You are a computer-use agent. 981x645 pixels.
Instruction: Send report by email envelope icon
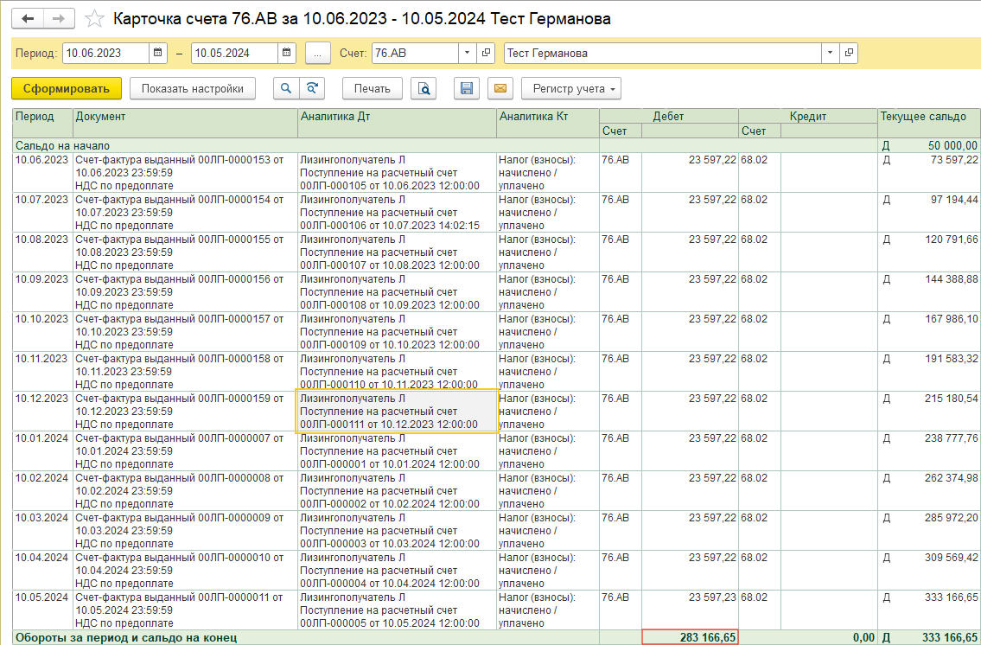coord(500,88)
